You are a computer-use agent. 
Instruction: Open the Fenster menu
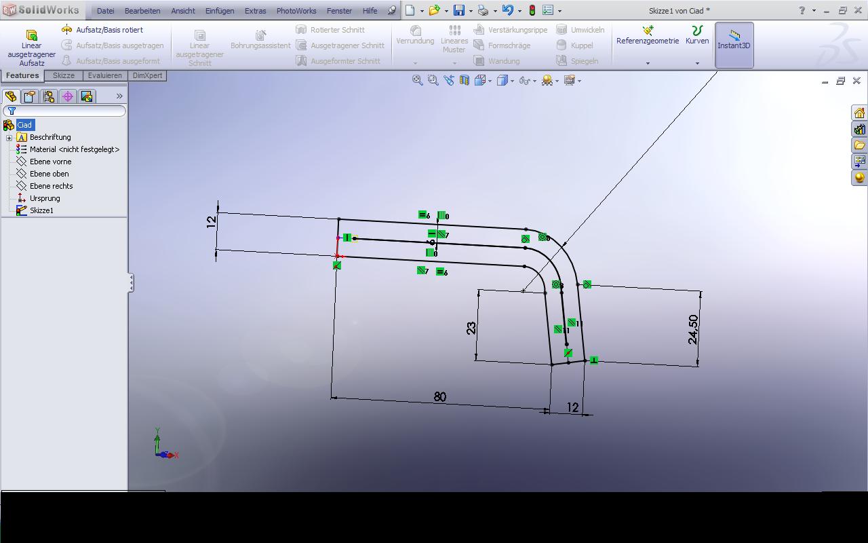[x=339, y=11]
